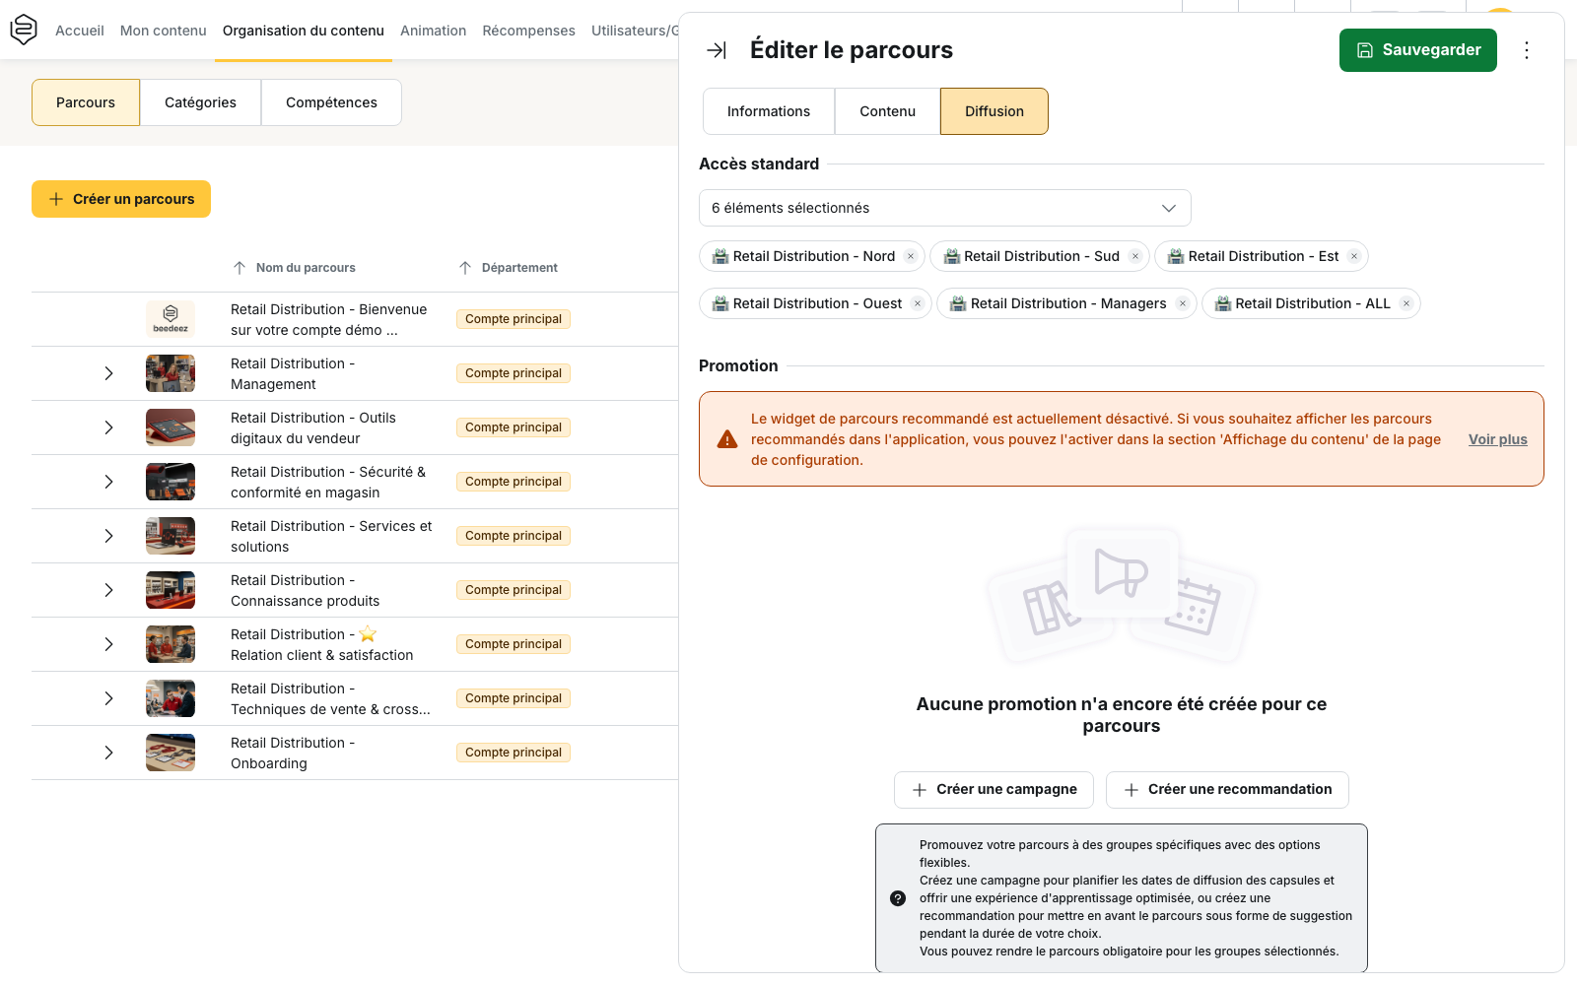
Task: Click the Compte principal badge for Management
Action: point(514,373)
